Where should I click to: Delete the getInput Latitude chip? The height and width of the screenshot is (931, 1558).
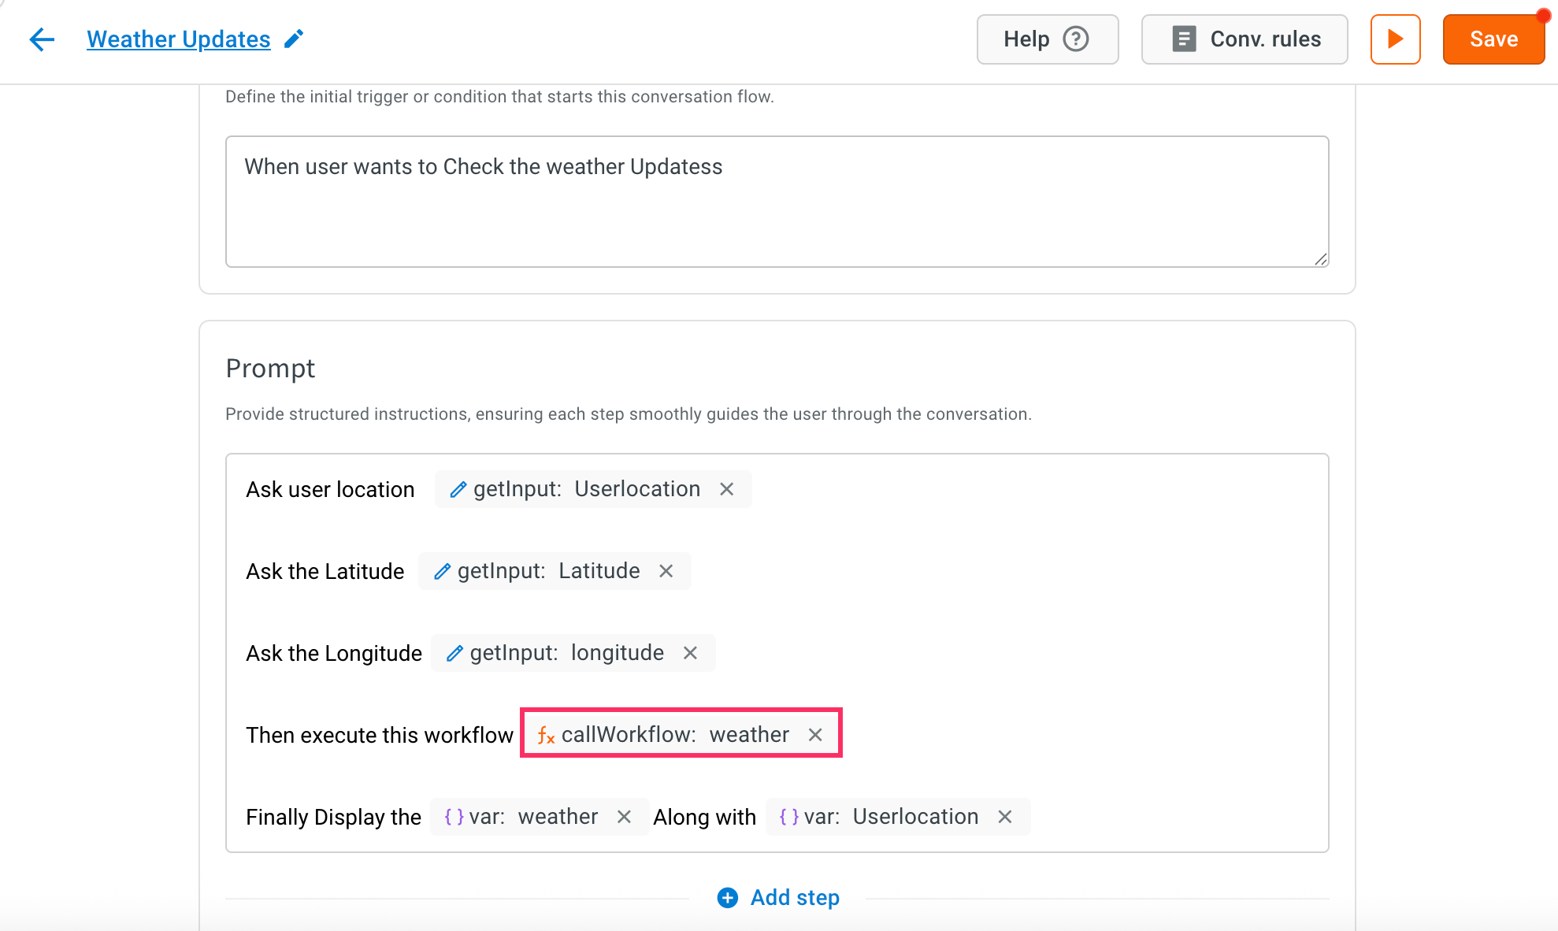pos(666,571)
